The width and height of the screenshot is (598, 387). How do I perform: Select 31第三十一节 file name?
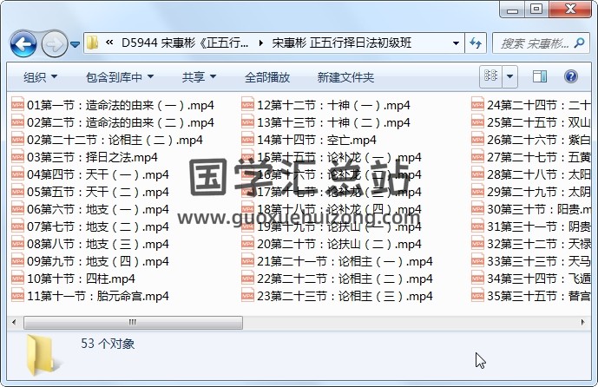coord(539,226)
